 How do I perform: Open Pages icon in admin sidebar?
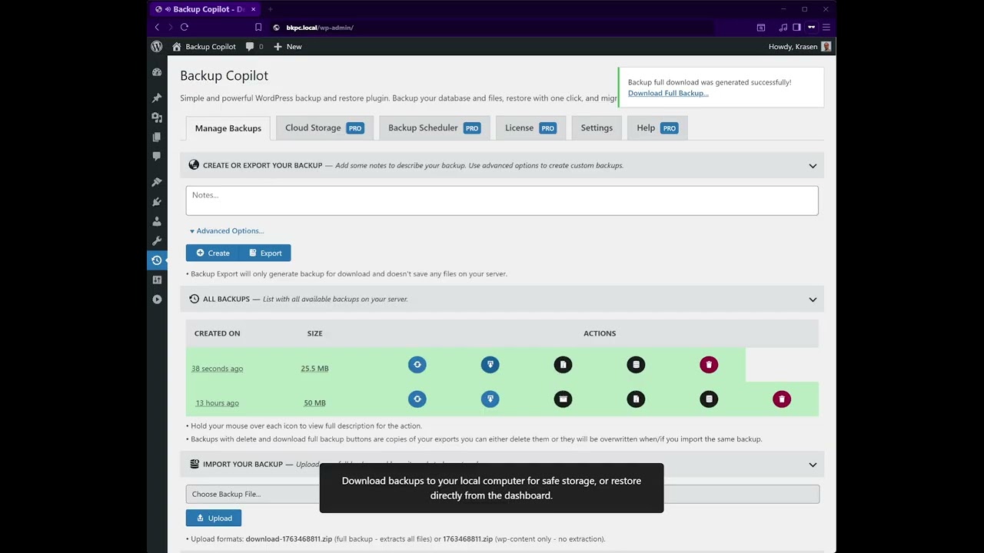click(x=157, y=137)
